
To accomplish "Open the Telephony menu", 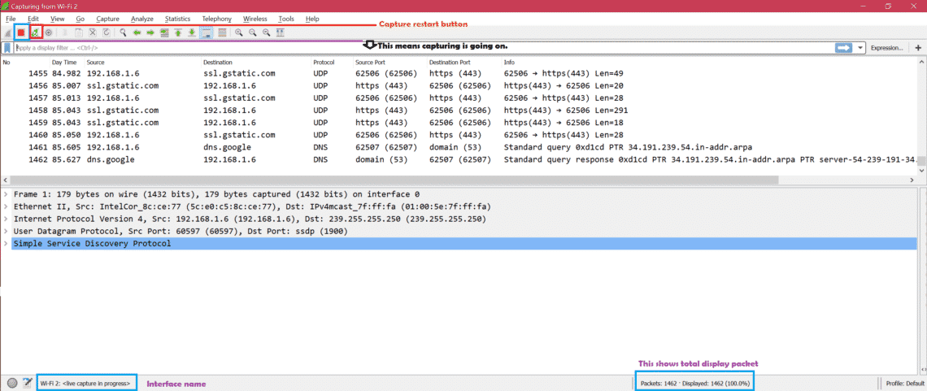I will [x=217, y=19].
